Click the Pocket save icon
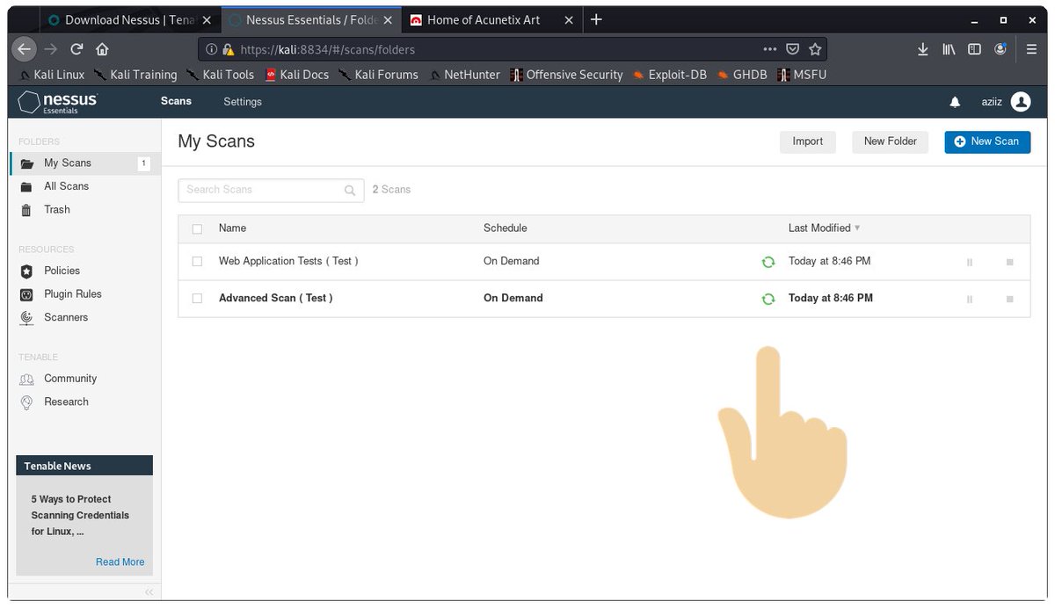 (x=792, y=50)
